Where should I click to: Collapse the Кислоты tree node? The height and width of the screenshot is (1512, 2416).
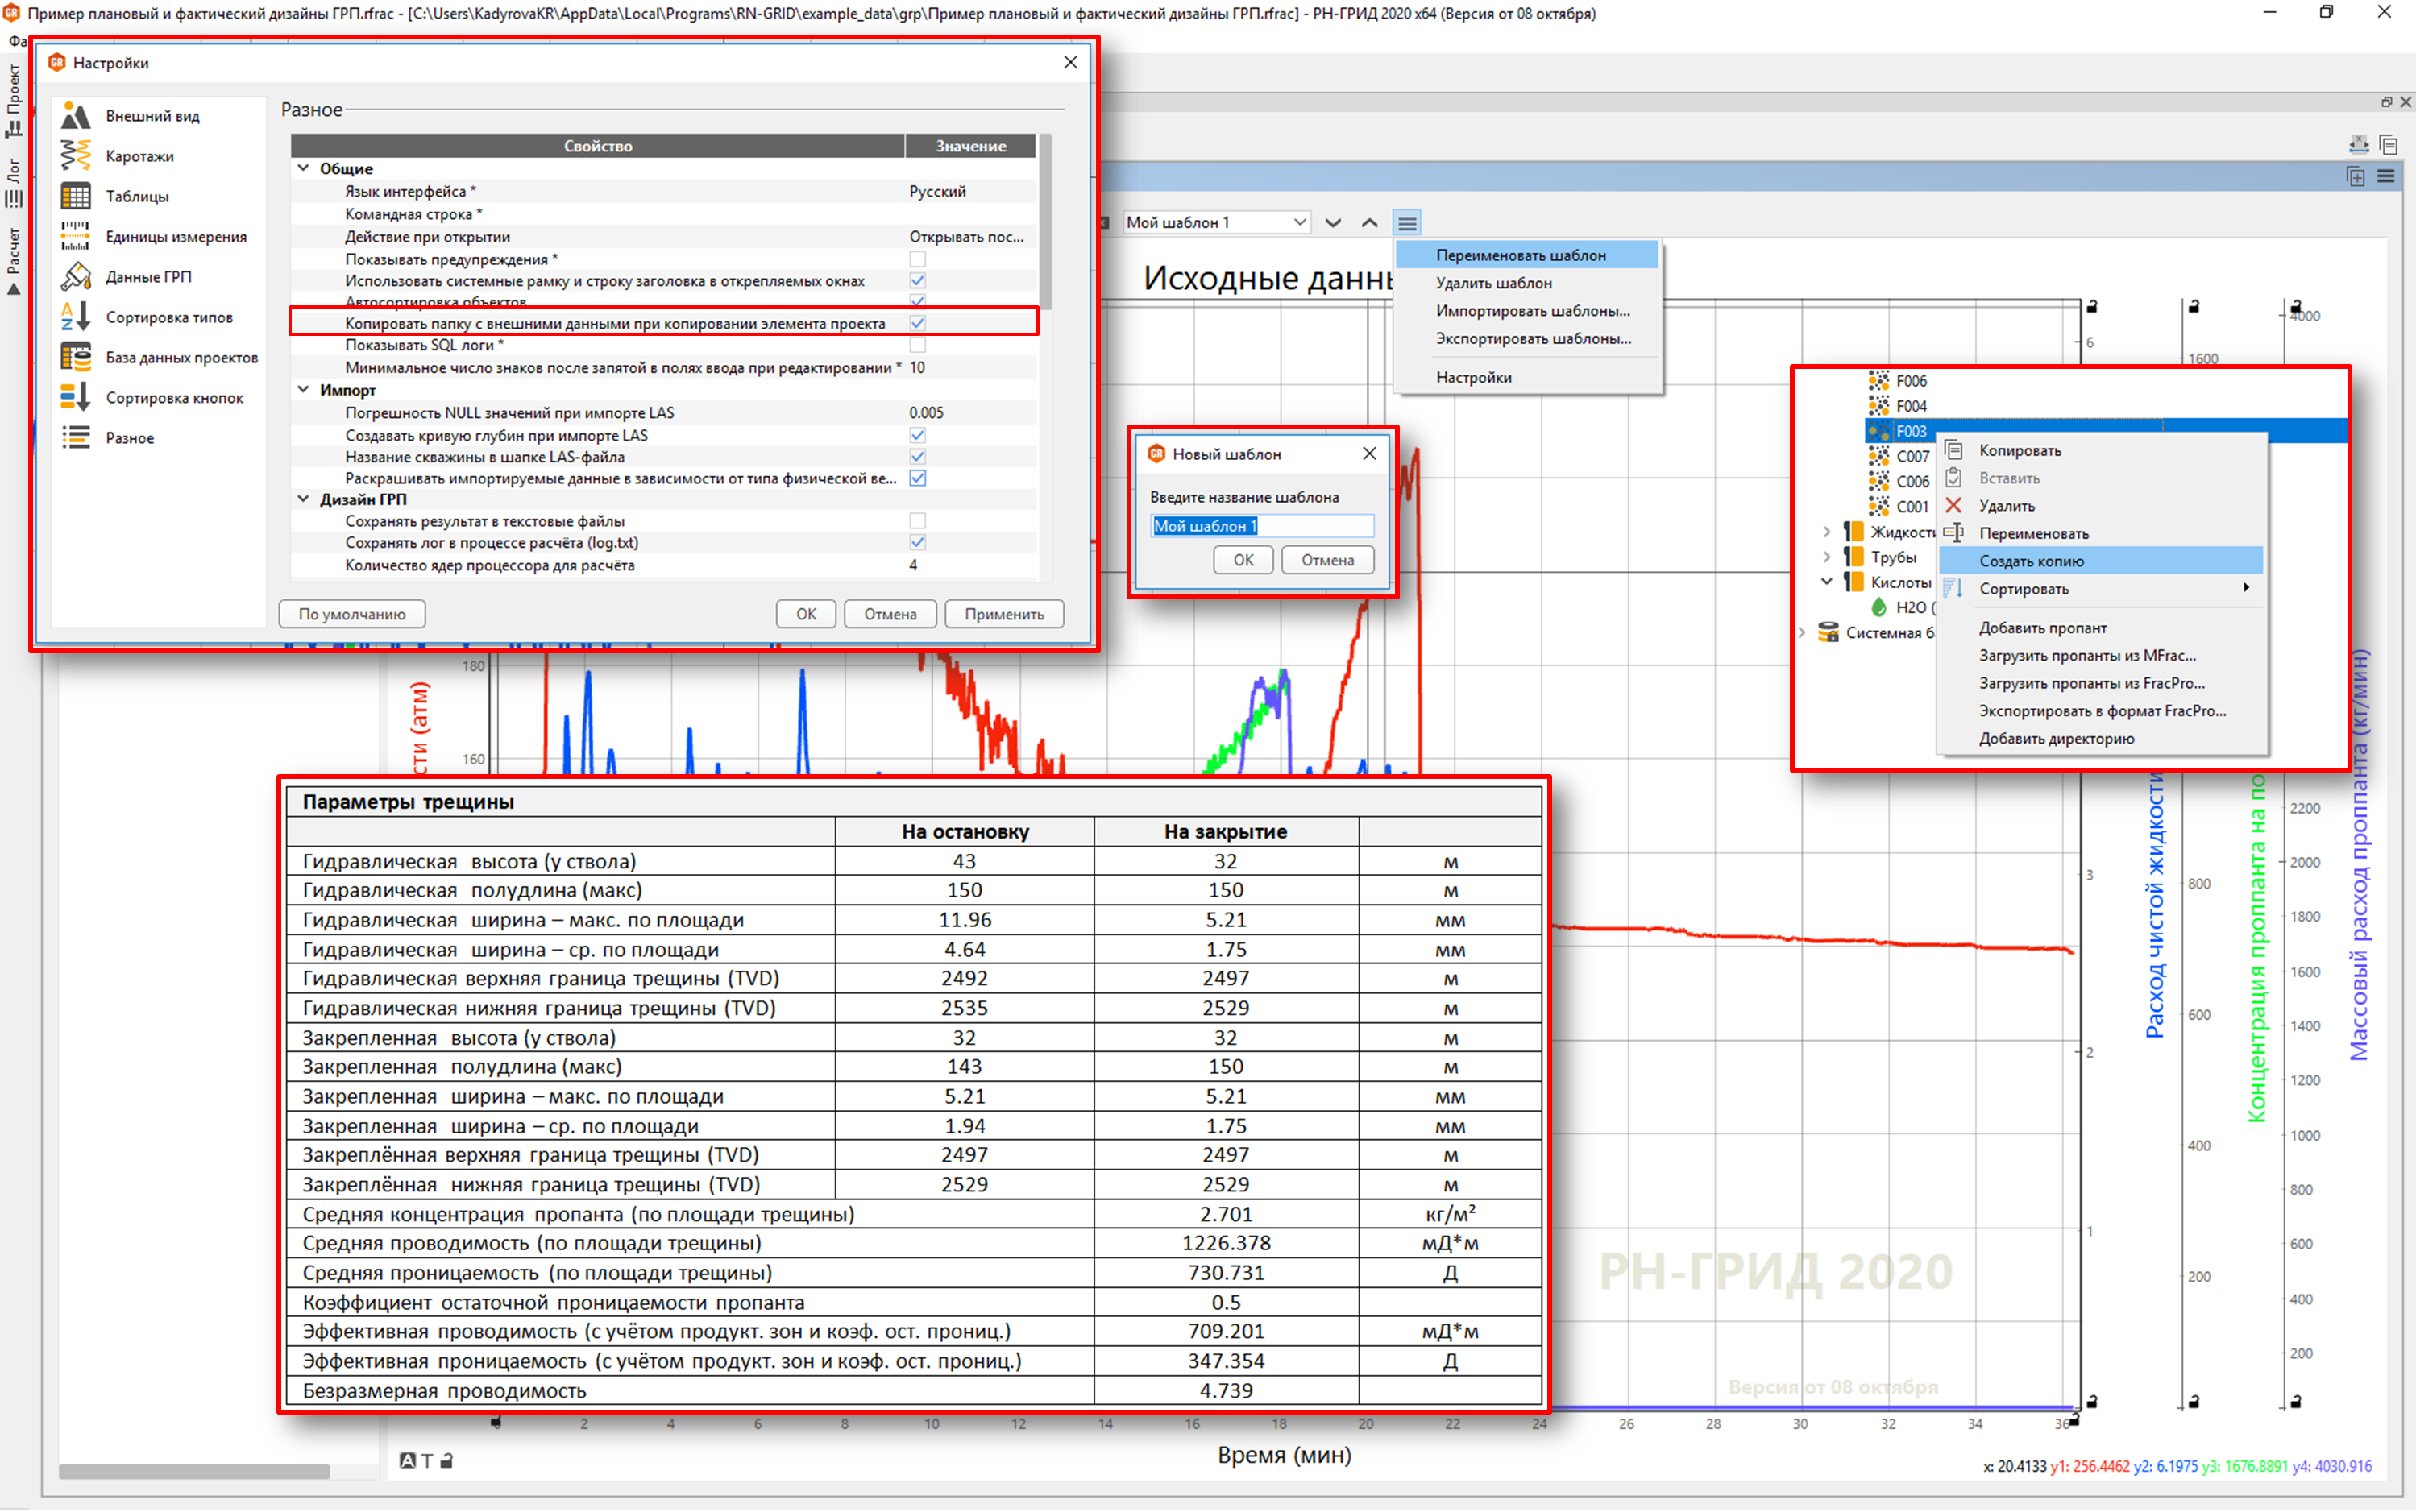1827,582
